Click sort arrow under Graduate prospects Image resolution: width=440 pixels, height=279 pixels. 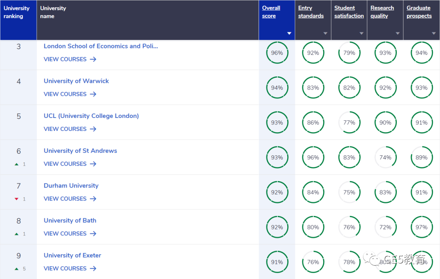[433, 33]
